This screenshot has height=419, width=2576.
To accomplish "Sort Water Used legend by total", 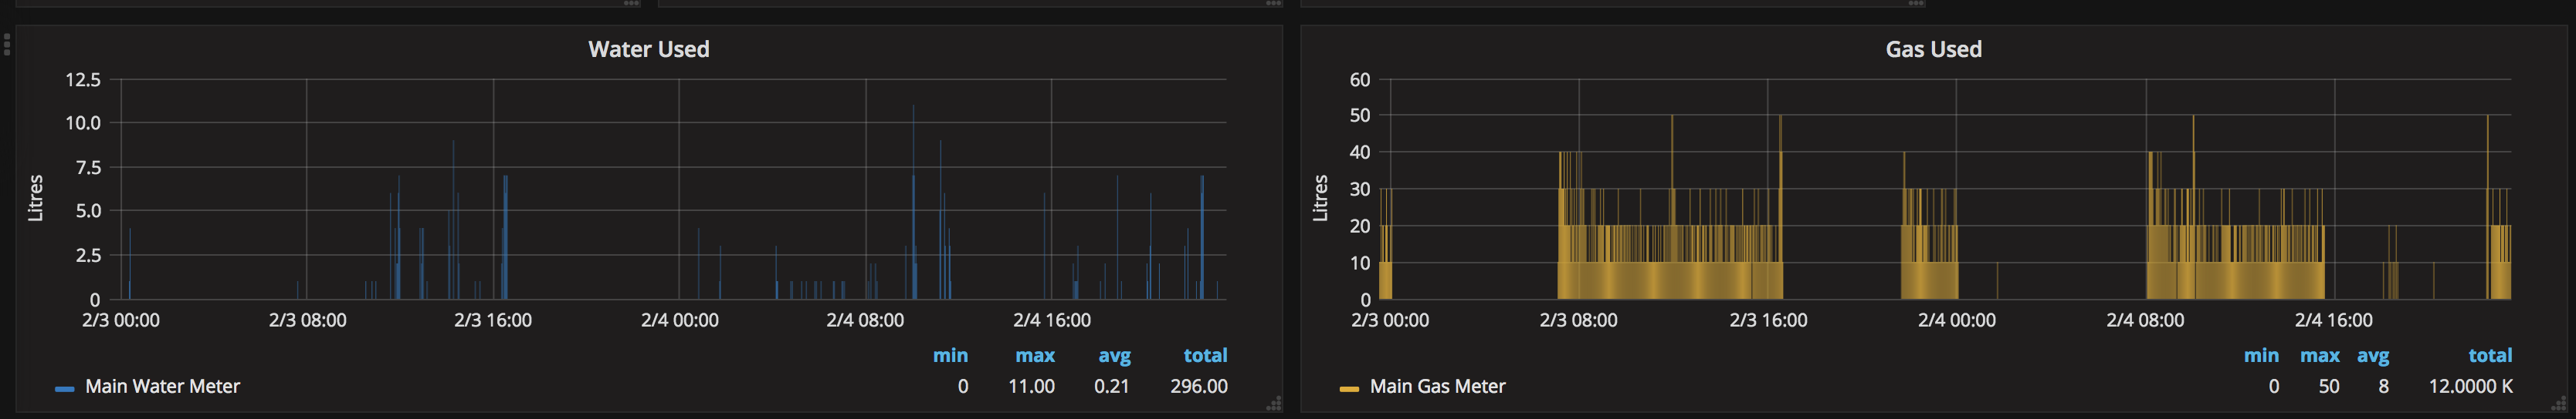I will point(1205,355).
